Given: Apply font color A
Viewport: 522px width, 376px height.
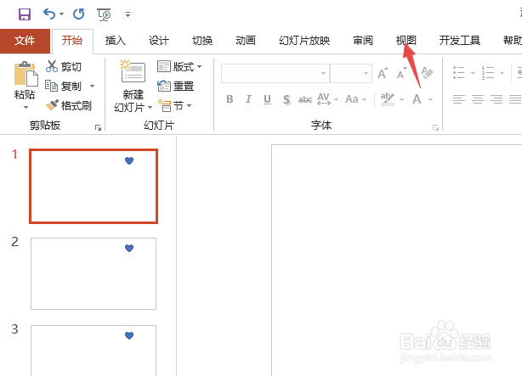Looking at the screenshot, I should point(417,99).
